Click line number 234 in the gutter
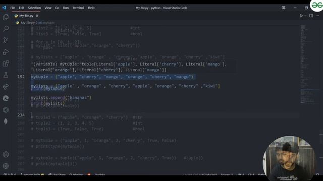Viewport: 323px width, 181px height. [x=21, y=115]
